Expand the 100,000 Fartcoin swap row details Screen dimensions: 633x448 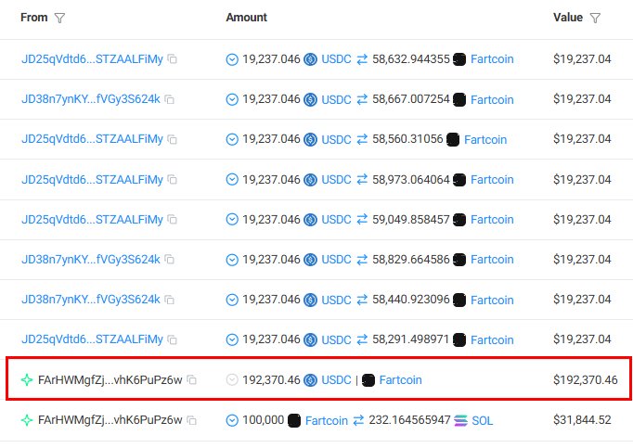tap(232, 420)
